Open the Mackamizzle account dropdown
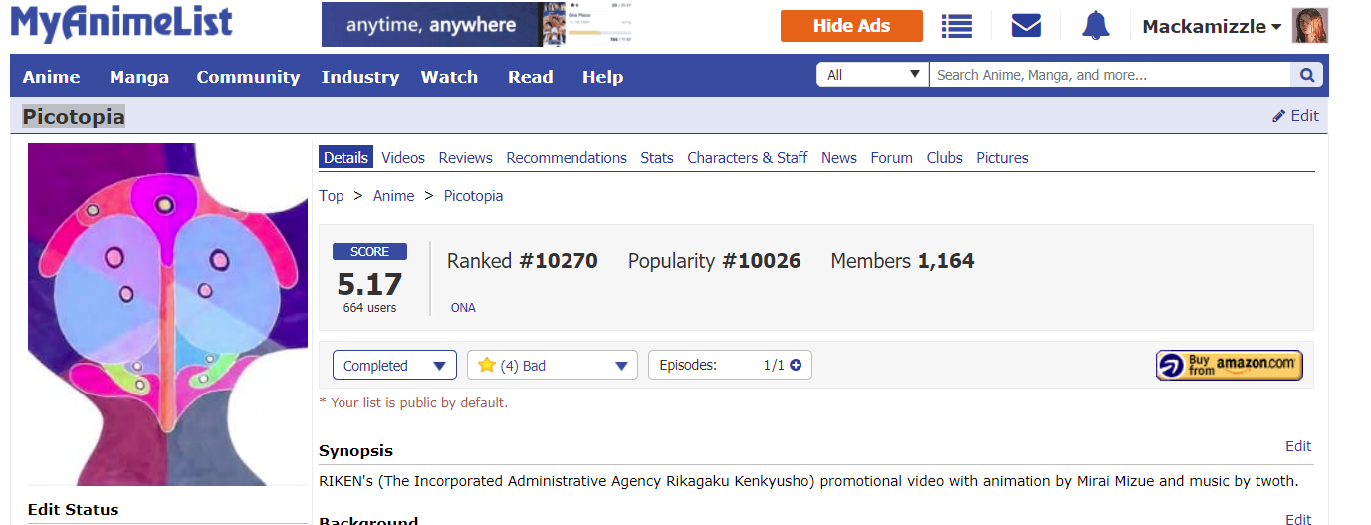 coord(1212,27)
